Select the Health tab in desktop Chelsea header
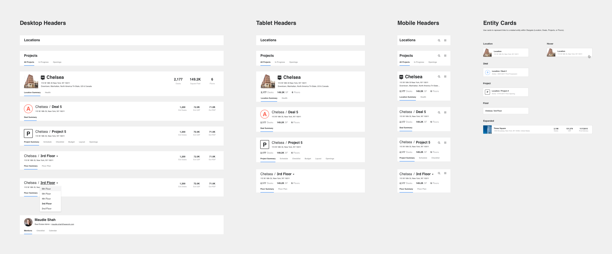612x254 pixels. [48, 92]
